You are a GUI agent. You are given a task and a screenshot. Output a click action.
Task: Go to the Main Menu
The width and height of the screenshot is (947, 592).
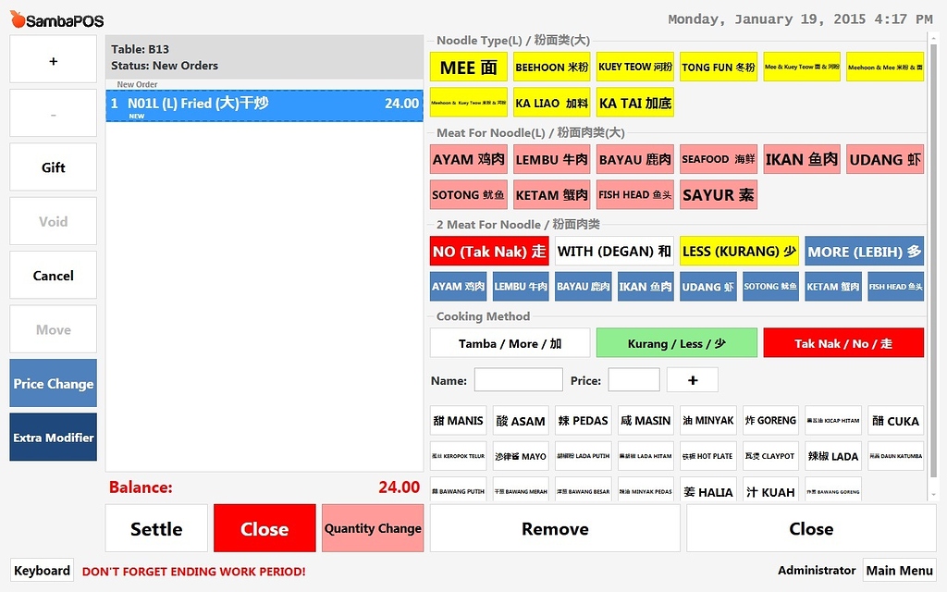click(899, 571)
